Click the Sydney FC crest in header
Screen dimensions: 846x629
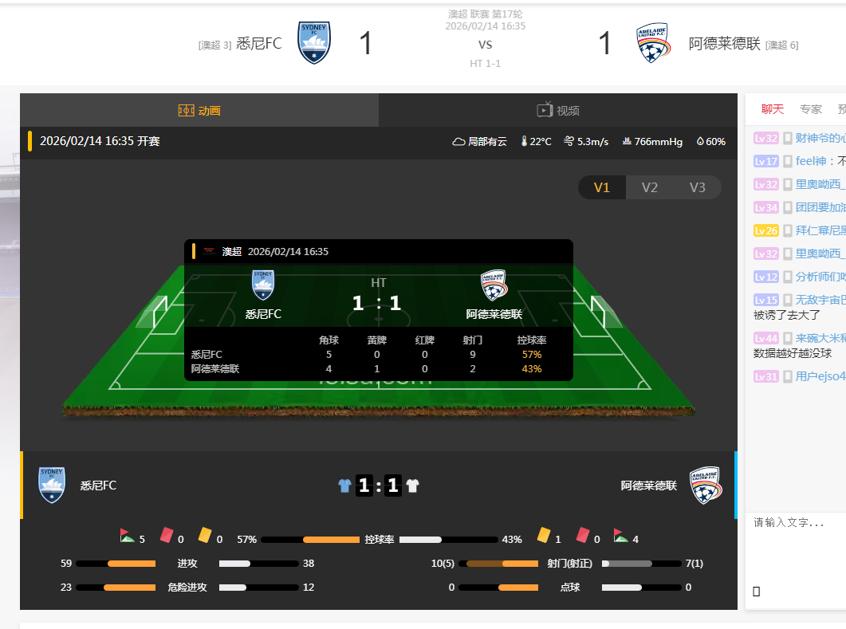(314, 42)
